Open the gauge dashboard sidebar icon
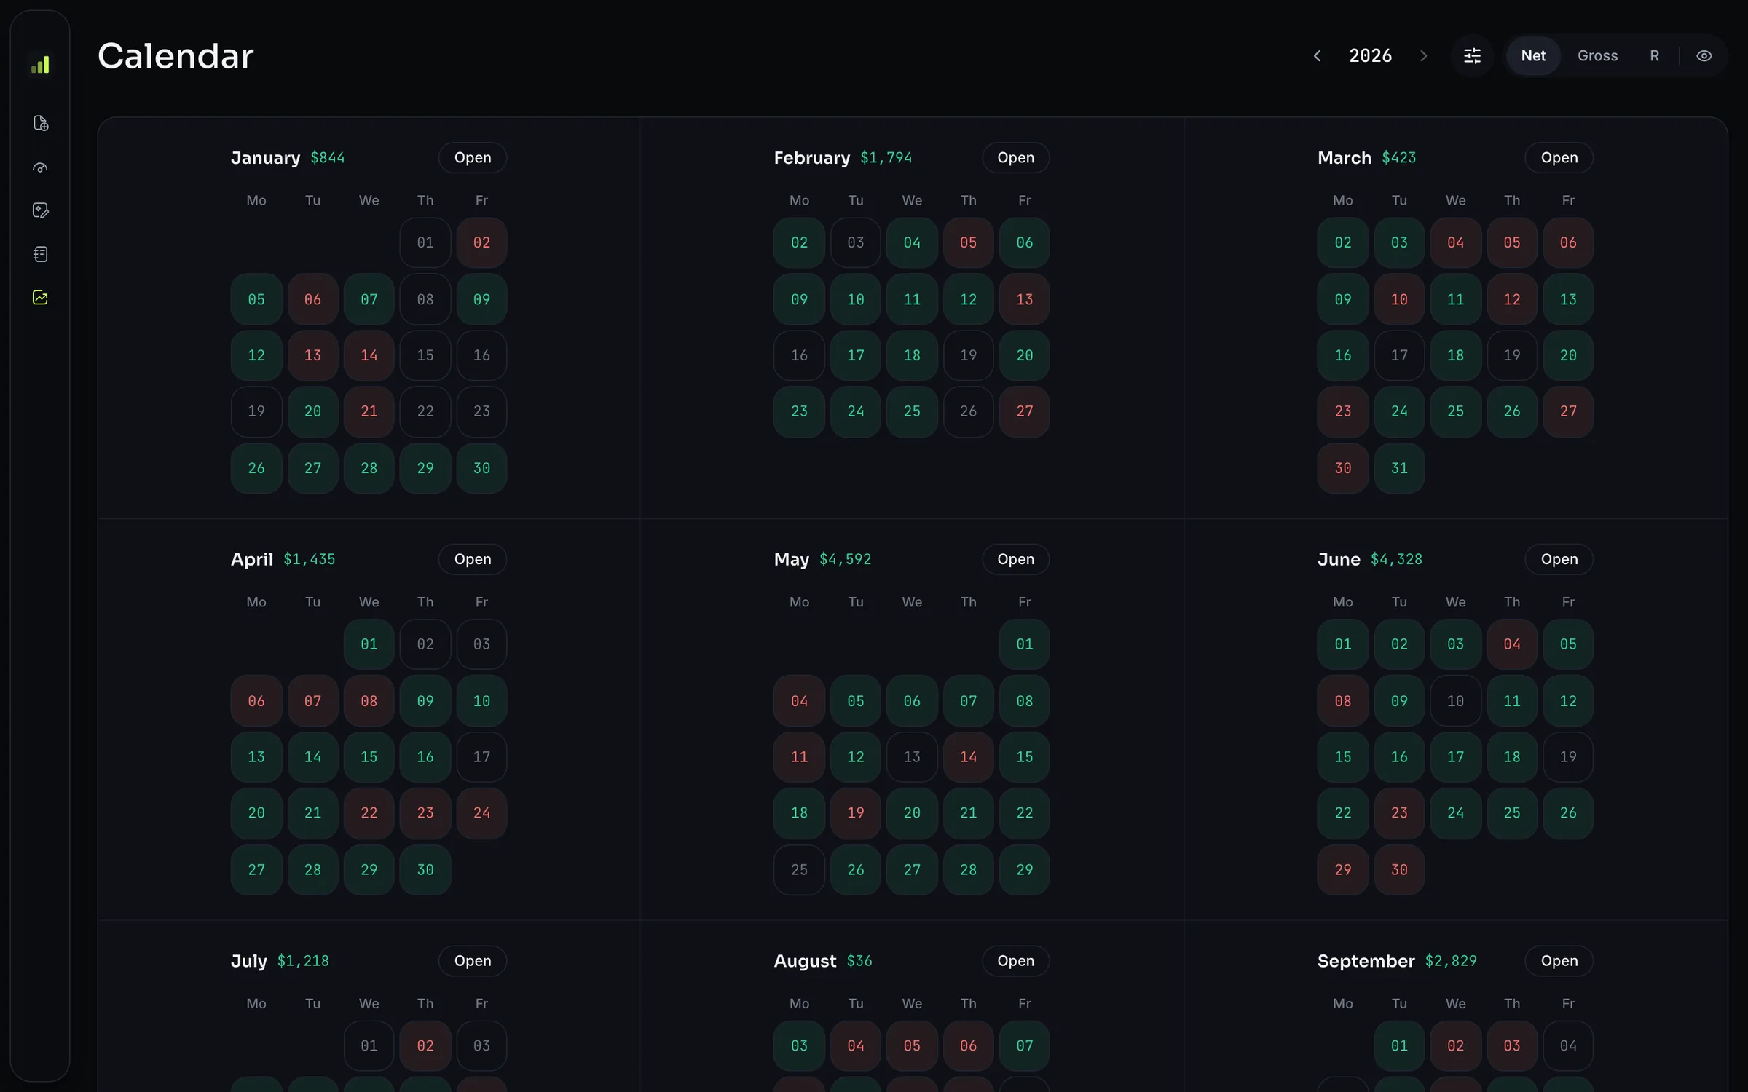This screenshot has height=1092, width=1748. coord(41,167)
